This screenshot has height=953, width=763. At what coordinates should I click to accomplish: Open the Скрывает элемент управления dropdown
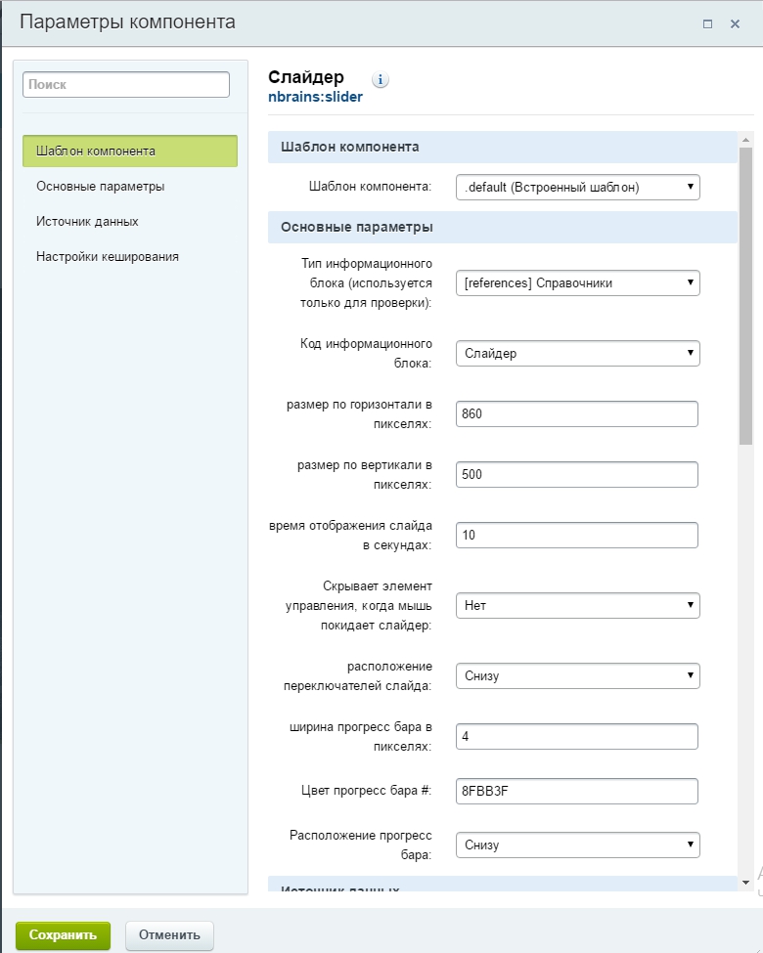click(578, 605)
